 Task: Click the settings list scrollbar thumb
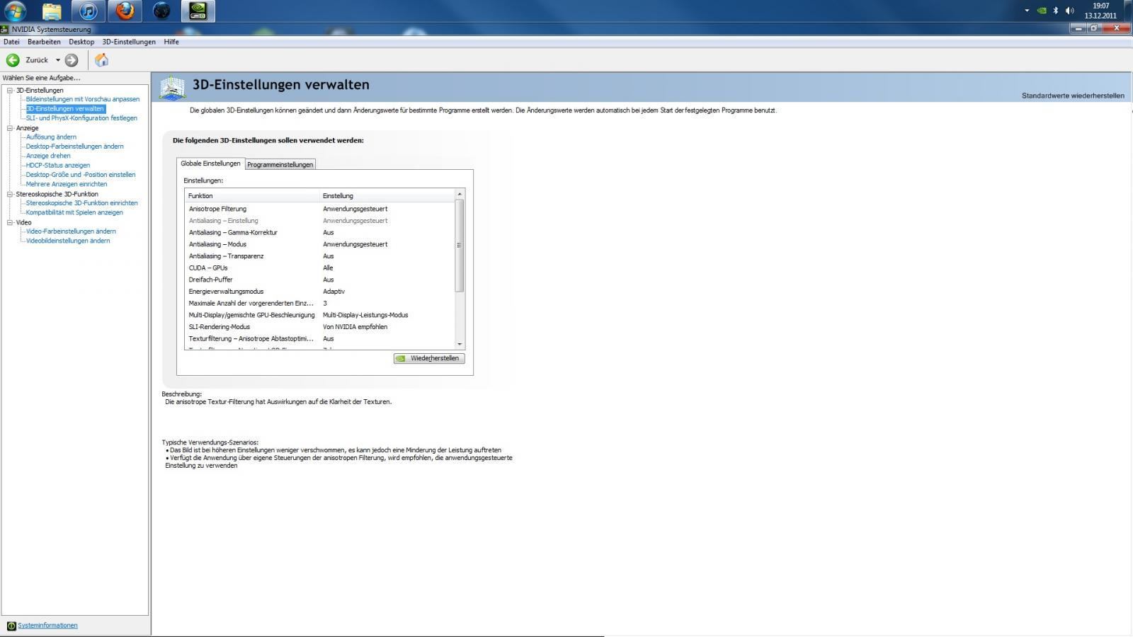click(x=460, y=246)
